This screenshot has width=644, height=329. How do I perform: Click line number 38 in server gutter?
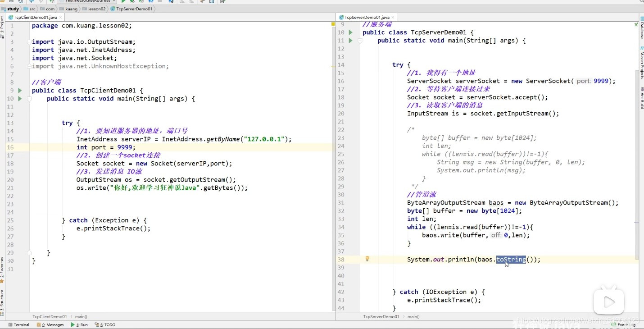pyautogui.click(x=341, y=260)
